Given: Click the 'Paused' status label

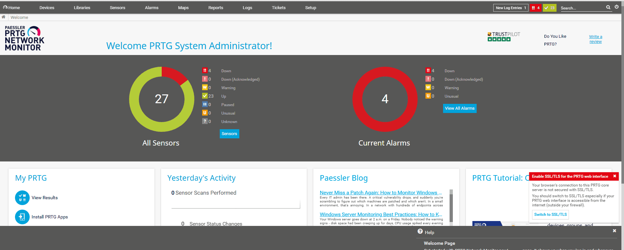Looking at the screenshot, I should coord(228,105).
